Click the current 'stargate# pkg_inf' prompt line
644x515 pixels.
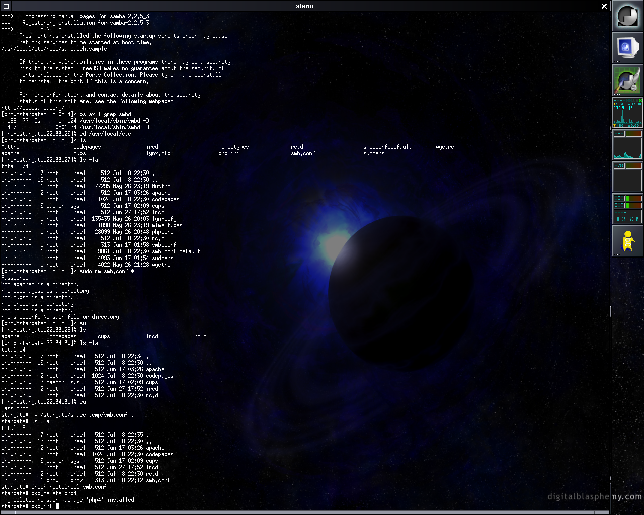[x=30, y=506]
